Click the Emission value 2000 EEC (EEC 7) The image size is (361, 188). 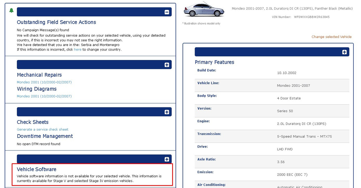click(x=292, y=175)
